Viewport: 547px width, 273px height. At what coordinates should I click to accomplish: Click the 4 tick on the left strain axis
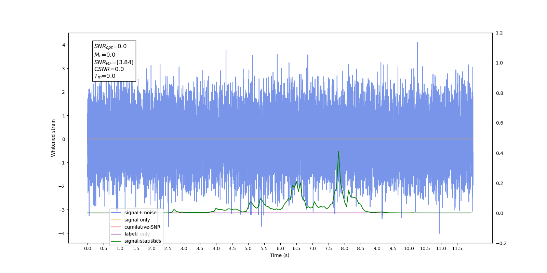pos(64,45)
